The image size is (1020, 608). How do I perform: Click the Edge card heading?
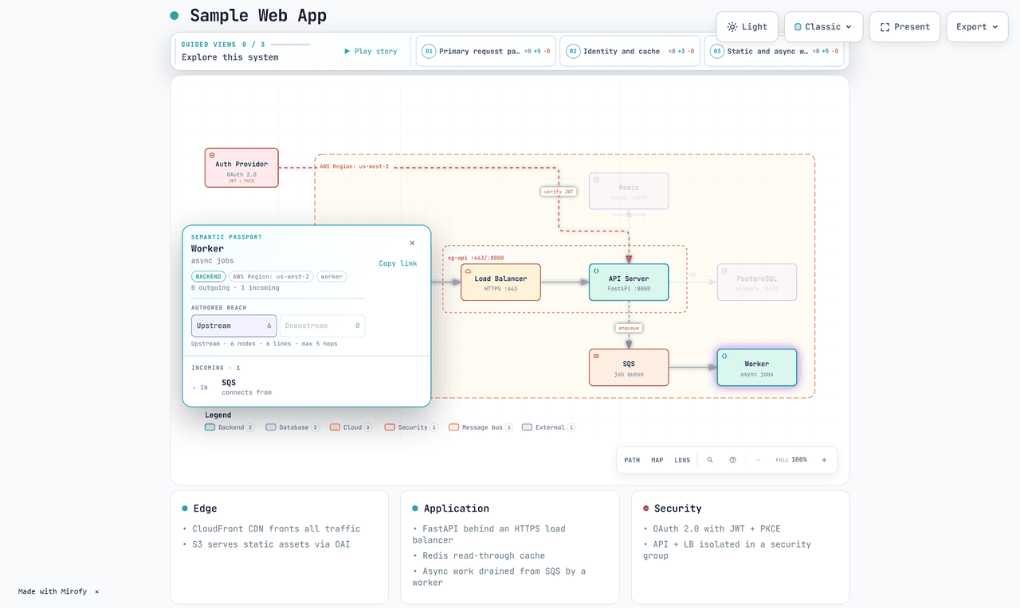pyautogui.click(x=205, y=509)
